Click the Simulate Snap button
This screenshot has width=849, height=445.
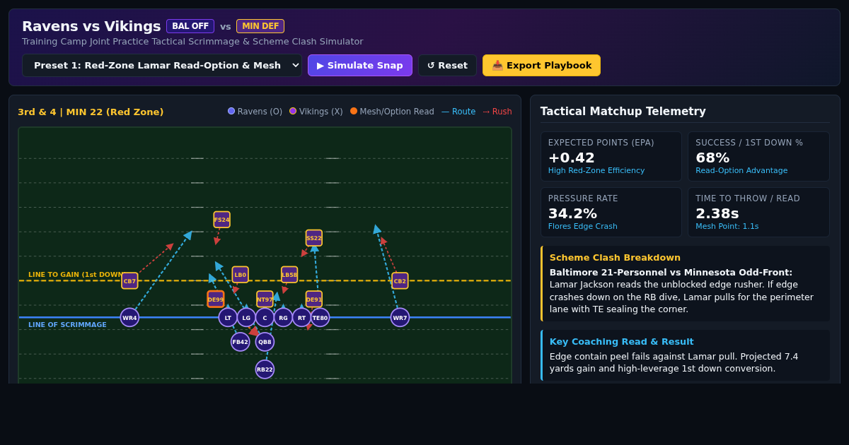point(359,66)
